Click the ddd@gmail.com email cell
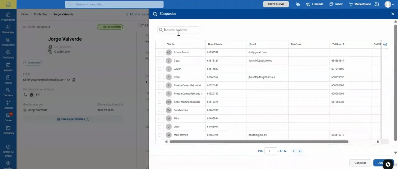The width and height of the screenshot is (398, 169). pyautogui.click(x=258, y=53)
